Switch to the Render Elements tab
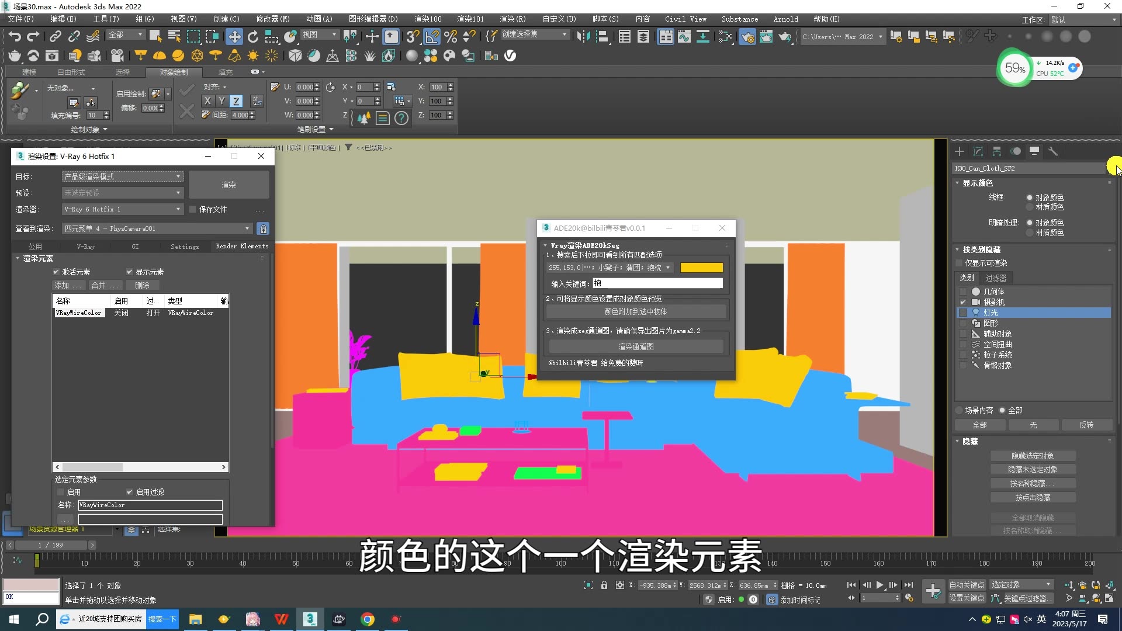This screenshot has height=631, width=1122. [241, 246]
